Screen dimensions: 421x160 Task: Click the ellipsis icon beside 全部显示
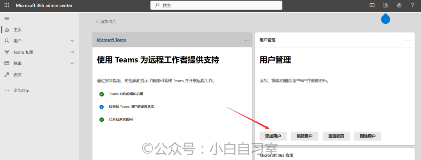click(7, 91)
